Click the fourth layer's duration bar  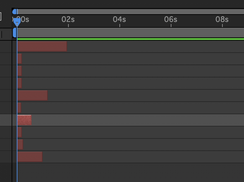pos(19,83)
